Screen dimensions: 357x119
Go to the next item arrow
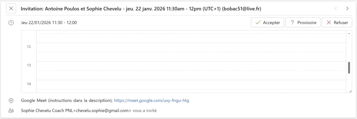pos(347,9)
